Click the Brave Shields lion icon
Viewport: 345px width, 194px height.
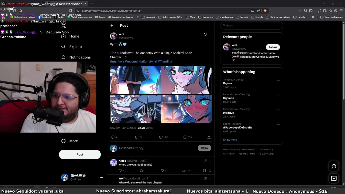[x=265, y=11]
